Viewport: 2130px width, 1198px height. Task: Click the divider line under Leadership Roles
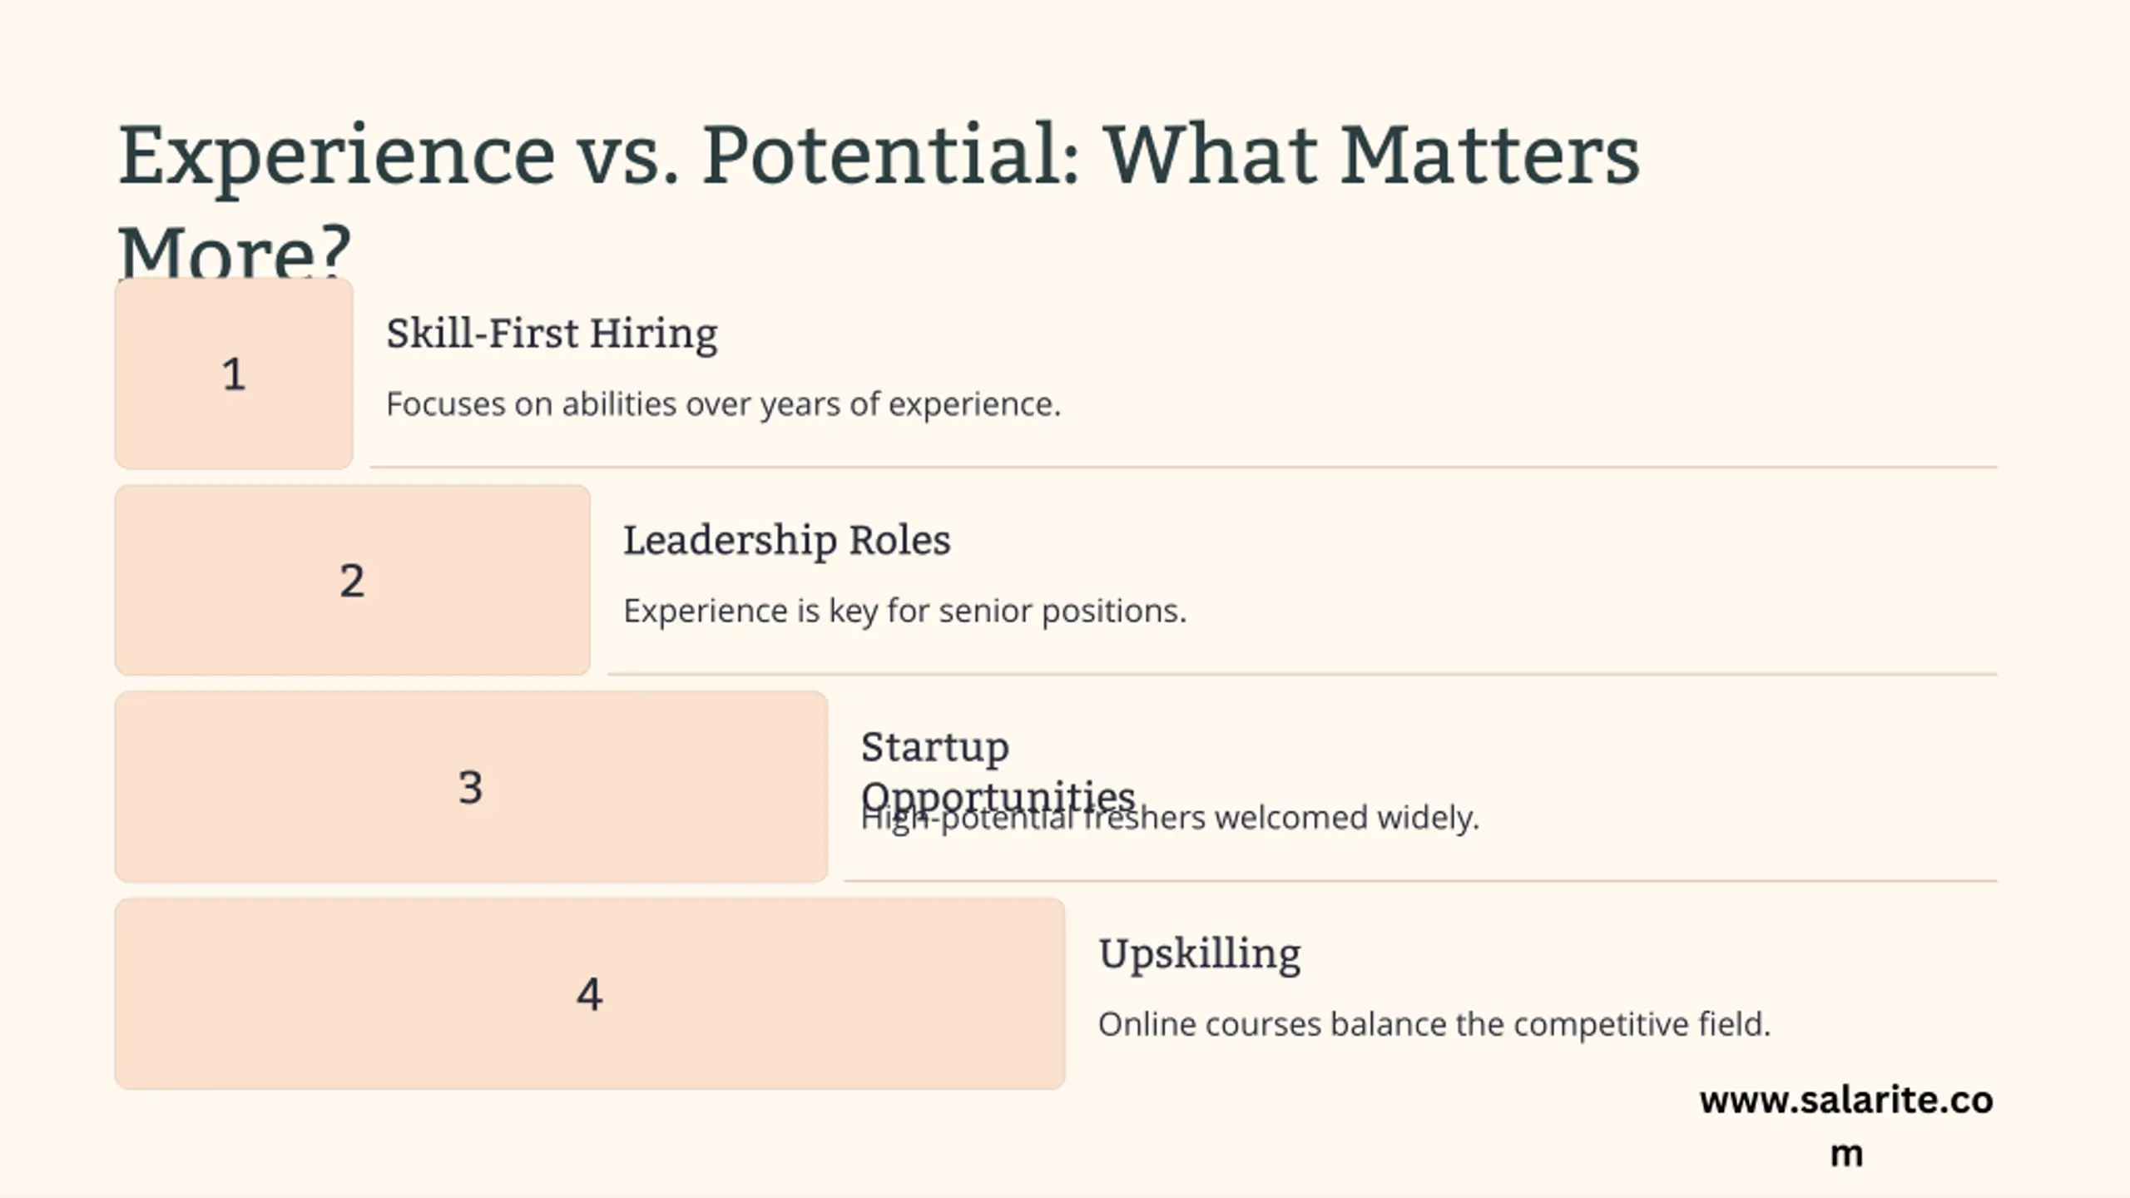pyautogui.click(x=1301, y=674)
